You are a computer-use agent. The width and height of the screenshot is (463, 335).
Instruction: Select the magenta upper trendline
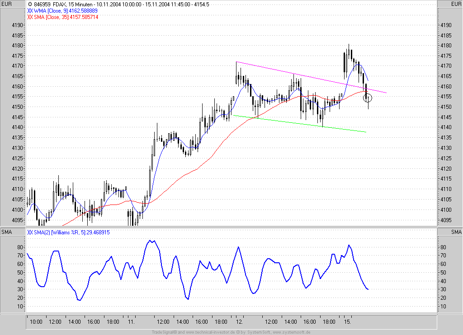pos(311,77)
